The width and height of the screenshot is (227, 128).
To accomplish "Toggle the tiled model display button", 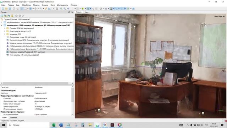I will (88, 9).
